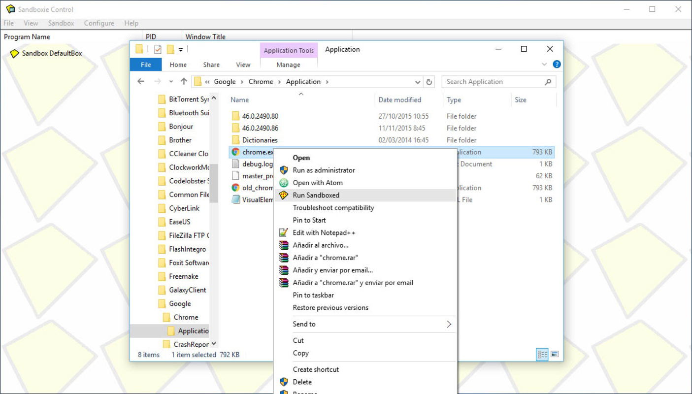
Task: Click the shield icon beside Run as administrator
Action: tap(284, 170)
